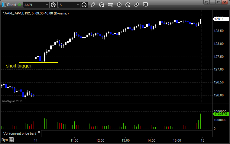Click the green status circle next to Chart
Viewport: 230px width, 144px height.
pyautogui.click(x=20, y=5)
